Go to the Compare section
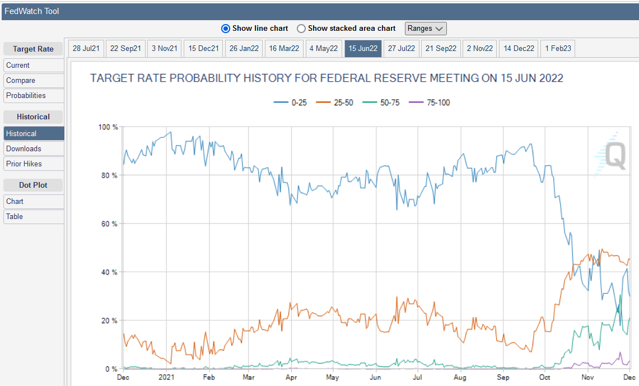 pos(34,81)
